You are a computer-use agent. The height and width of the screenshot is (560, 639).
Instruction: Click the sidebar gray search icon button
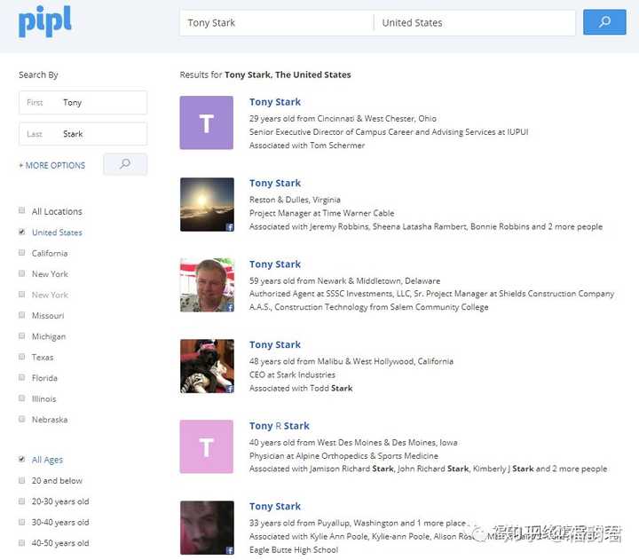point(125,164)
